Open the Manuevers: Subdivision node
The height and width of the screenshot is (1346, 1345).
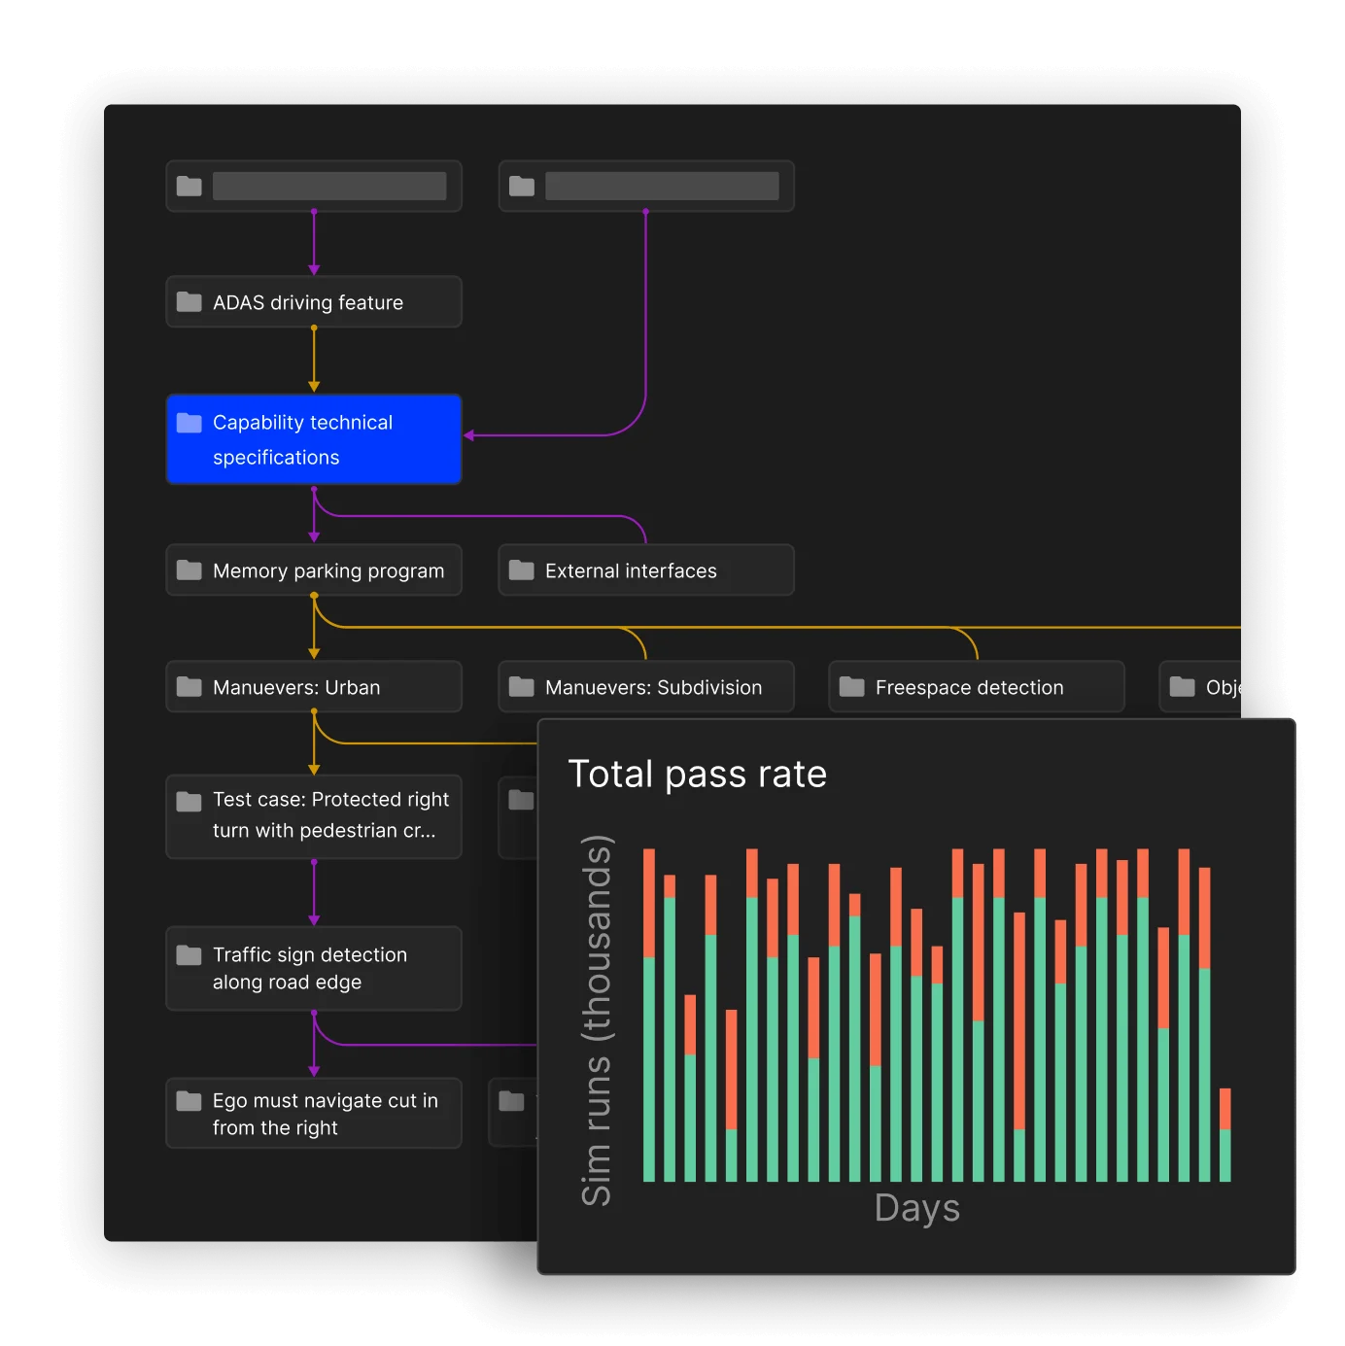coord(645,686)
